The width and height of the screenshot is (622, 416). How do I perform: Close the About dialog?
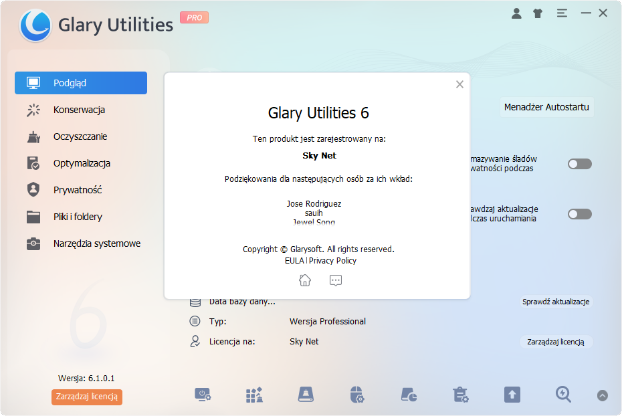459,84
